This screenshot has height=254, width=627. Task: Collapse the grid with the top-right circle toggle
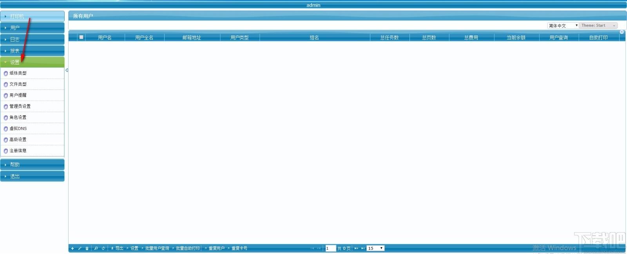[622, 32]
